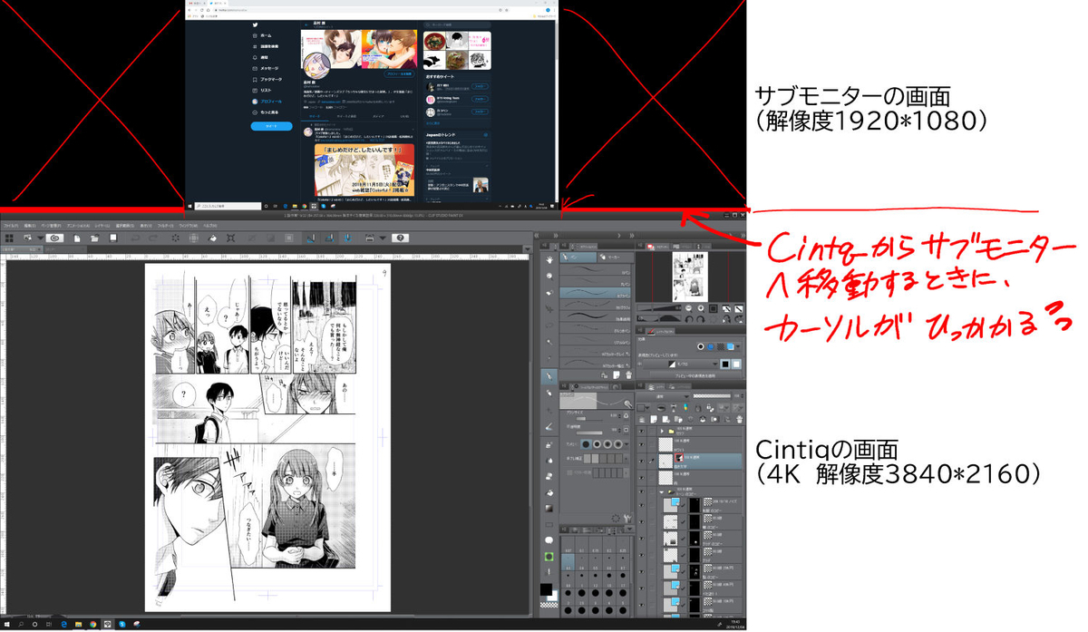This screenshot has height=632, width=1088.
Task: Click ホーム link in Twitter sidebar
Action: (266, 35)
